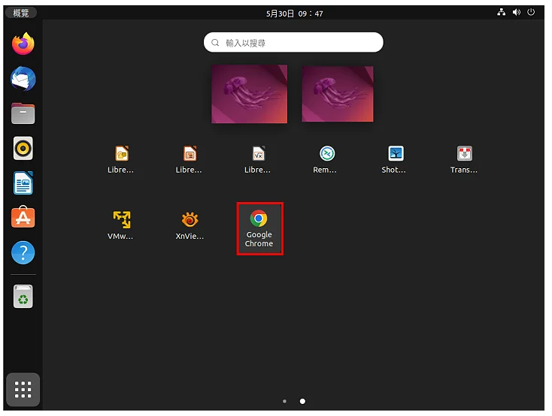Open Ubuntu Software store icon
The height and width of the screenshot is (416, 552).
(23, 217)
